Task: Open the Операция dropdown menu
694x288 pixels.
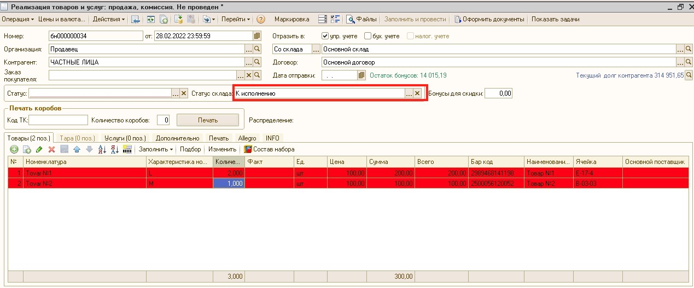Action: [x=18, y=19]
